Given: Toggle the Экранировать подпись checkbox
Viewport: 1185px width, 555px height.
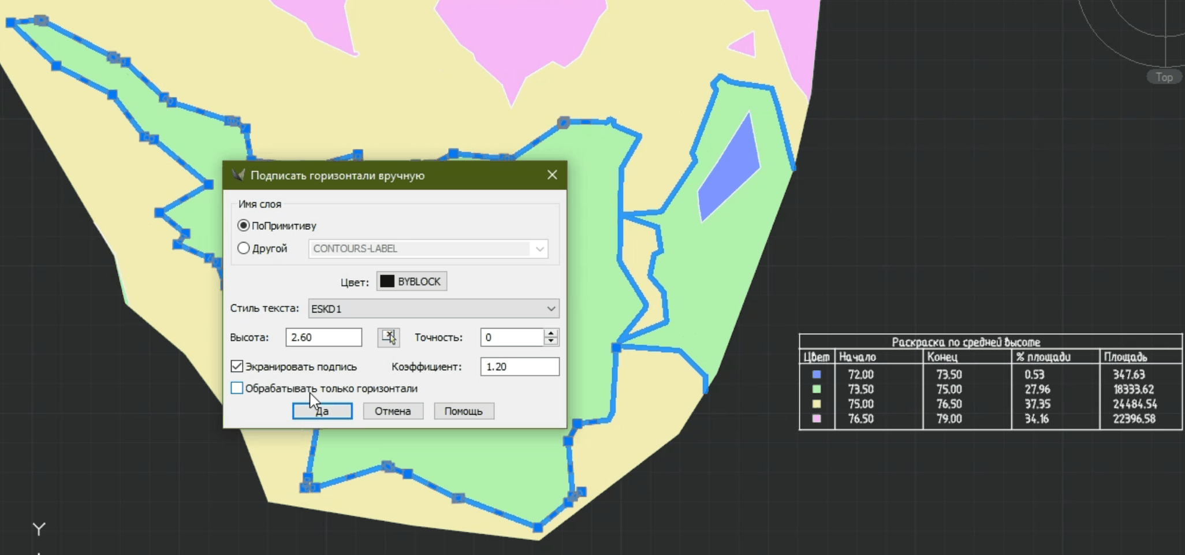Looking at the screenshot, I should pyautogui.click(x=237, y=366).
